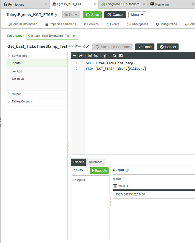
Task: Open the More dropdown menu
Action: [137, 15]
